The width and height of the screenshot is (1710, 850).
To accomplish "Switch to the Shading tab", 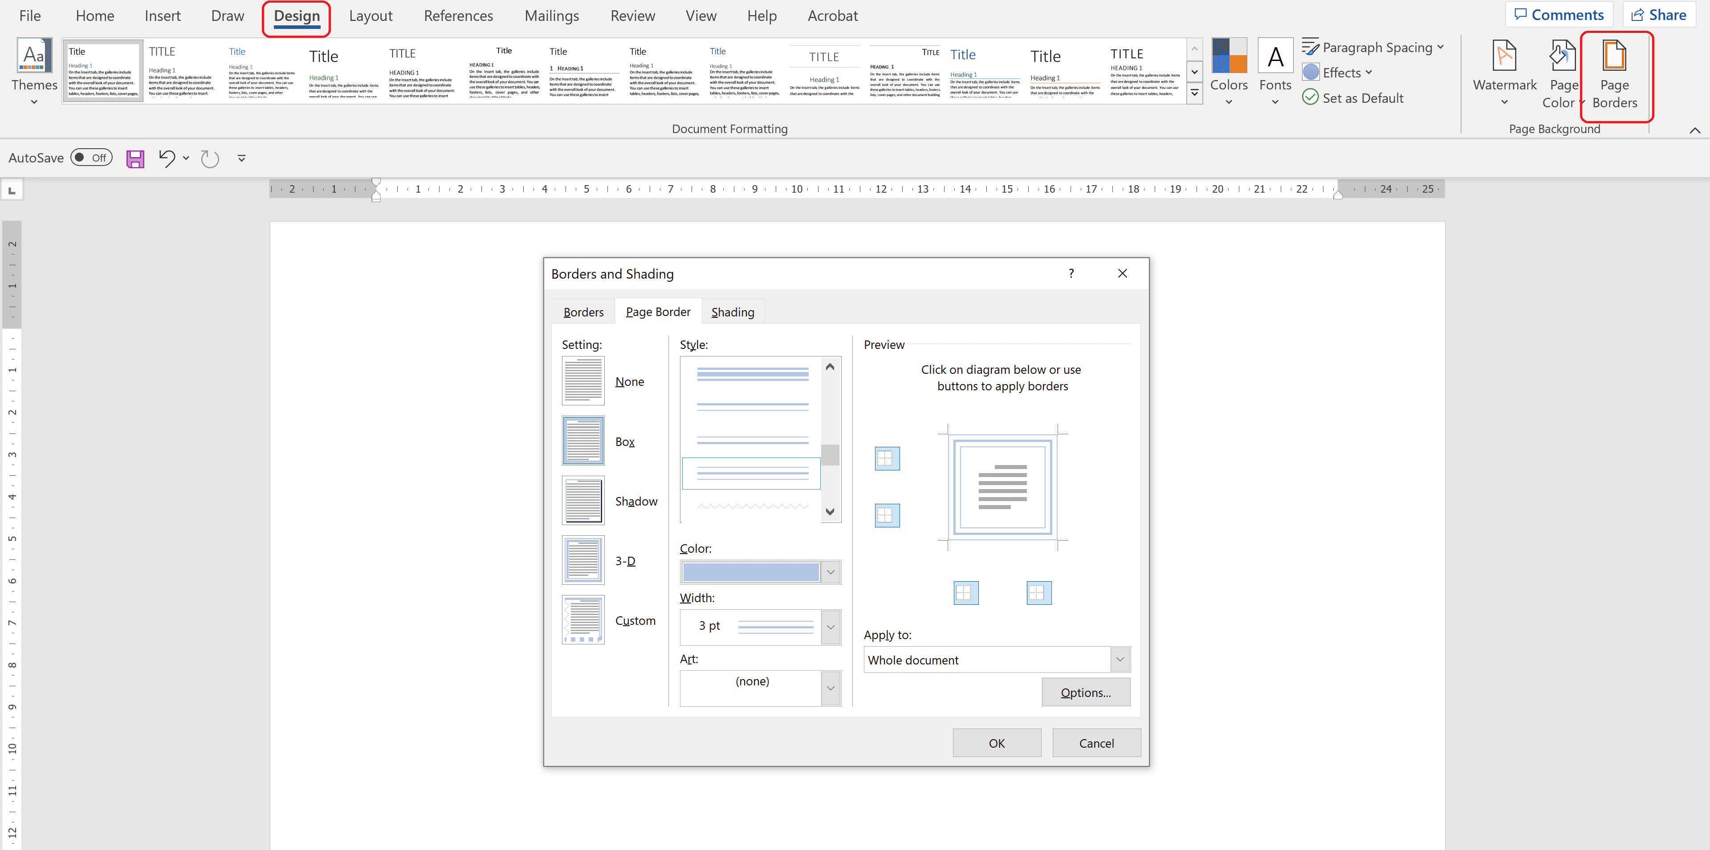I will click(732, 312).
